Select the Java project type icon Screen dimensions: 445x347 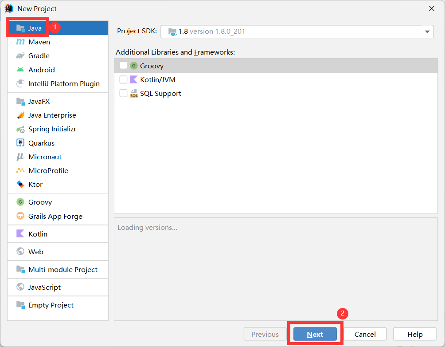(20, 28)
